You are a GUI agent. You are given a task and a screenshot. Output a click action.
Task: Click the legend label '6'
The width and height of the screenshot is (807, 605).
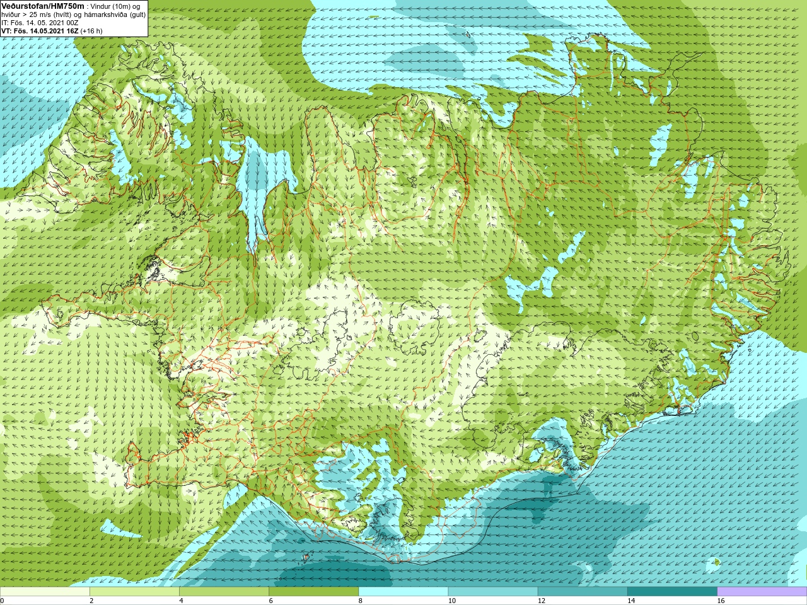click(x=271, y=601)
